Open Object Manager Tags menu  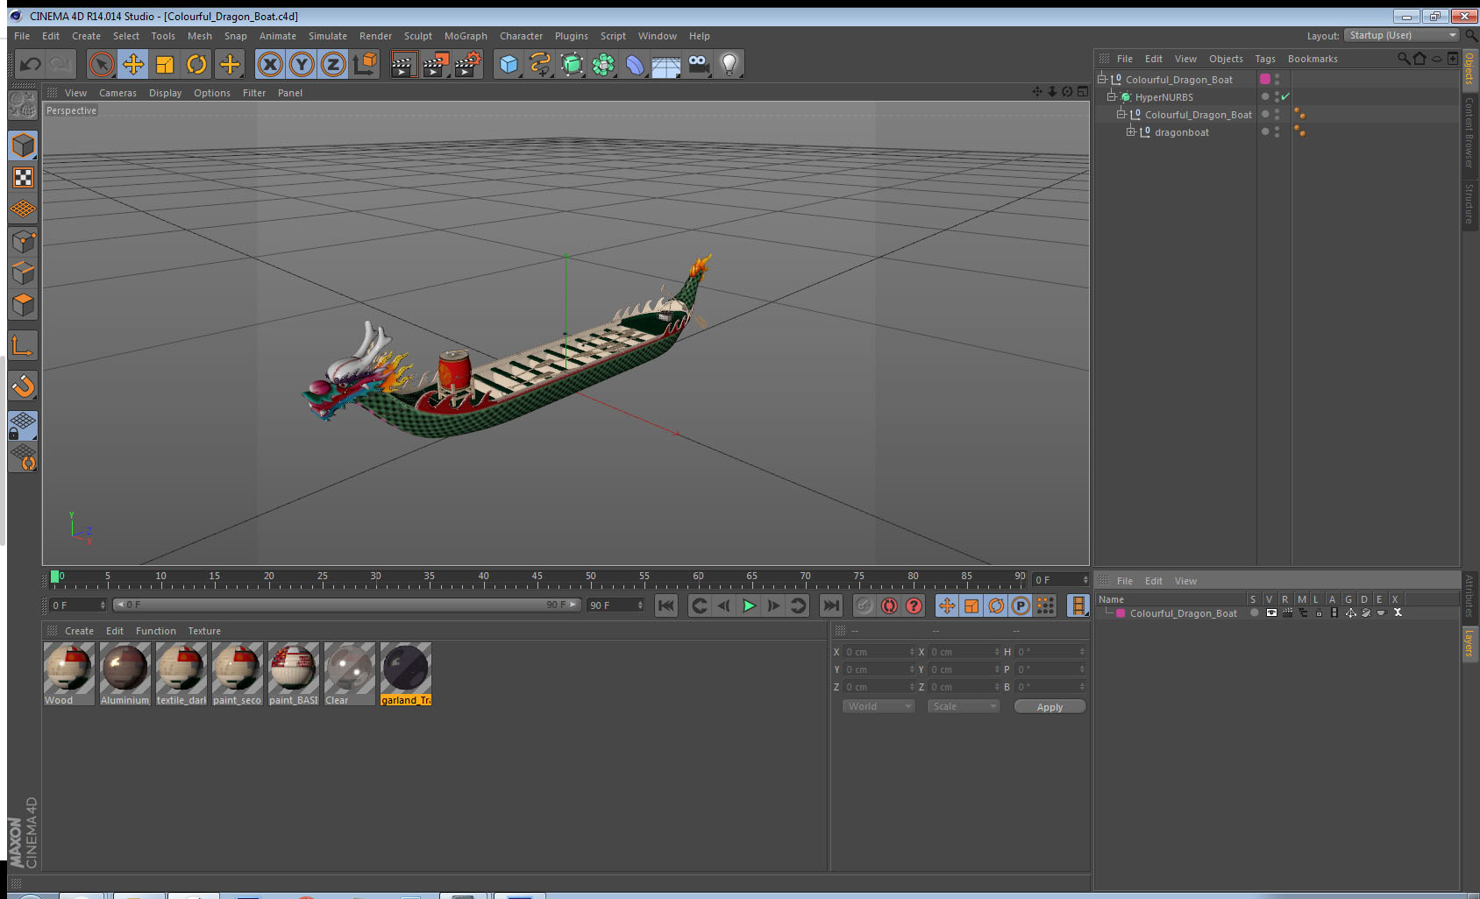(1265, 59)
